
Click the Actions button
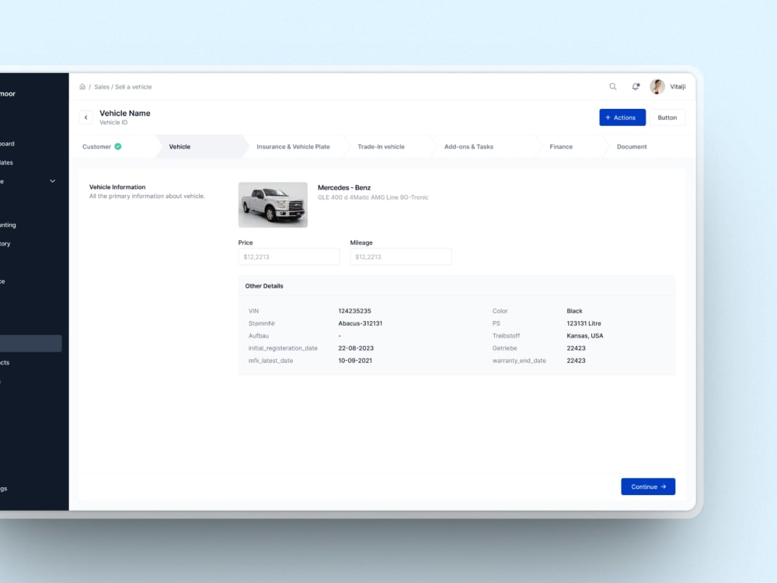[622, 117]
